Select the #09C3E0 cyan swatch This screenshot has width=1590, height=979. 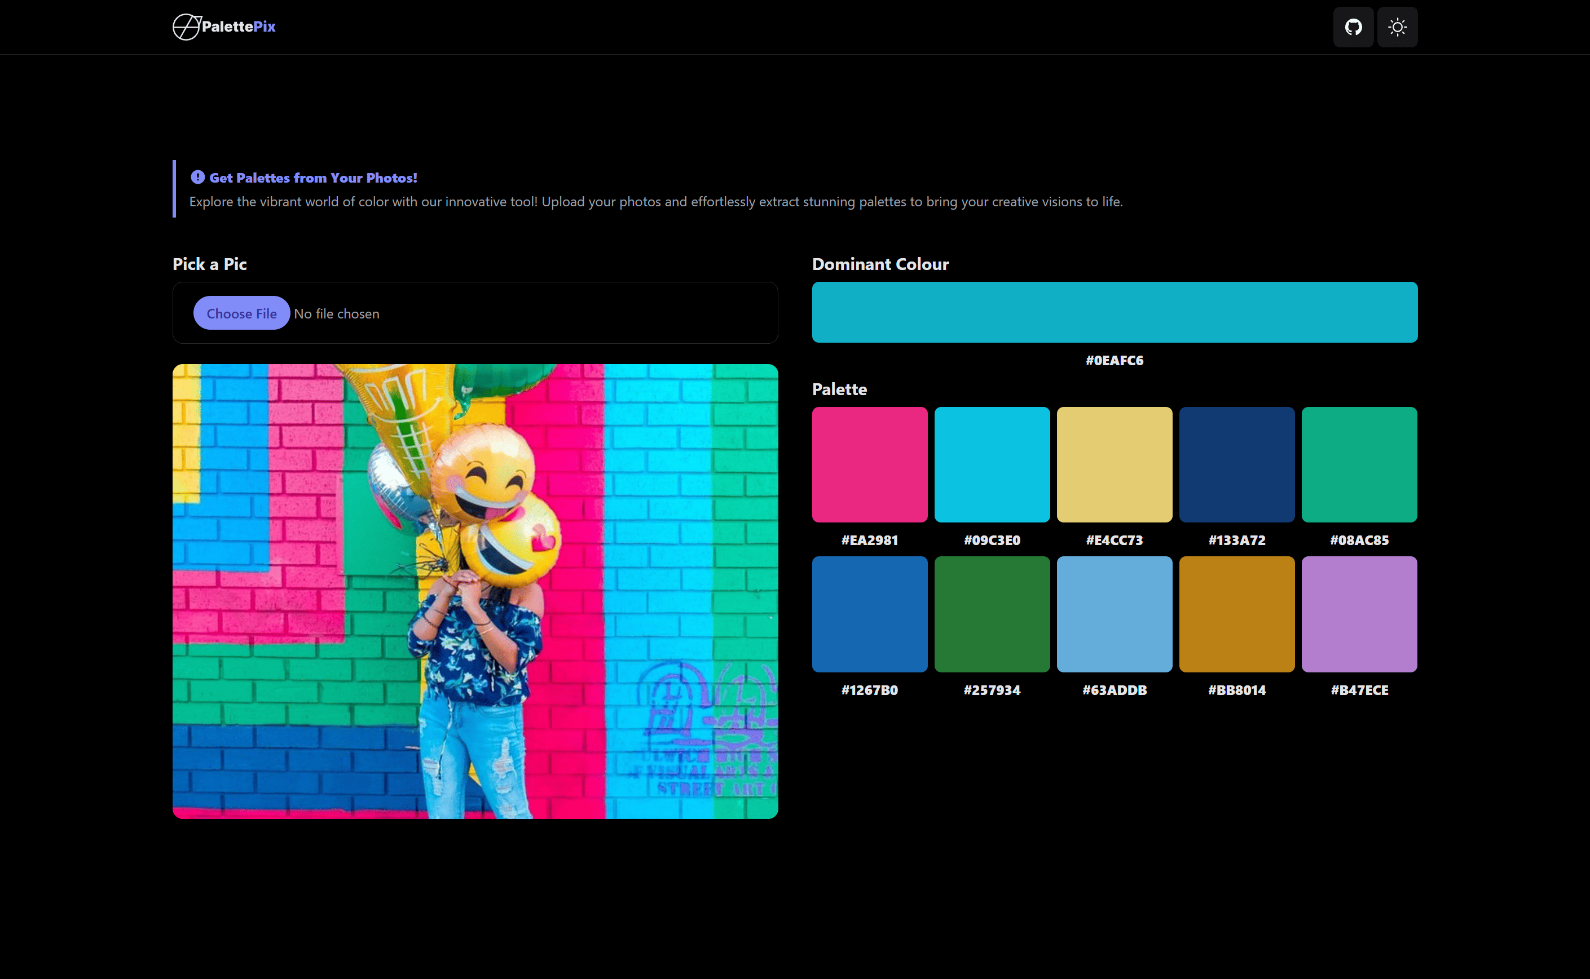click(x=992, y=464)
